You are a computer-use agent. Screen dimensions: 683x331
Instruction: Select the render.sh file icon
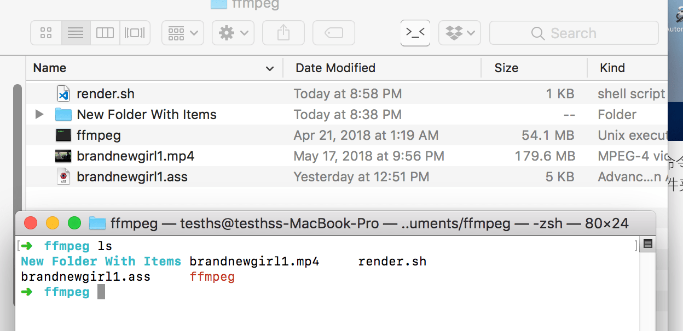point(63,94)
